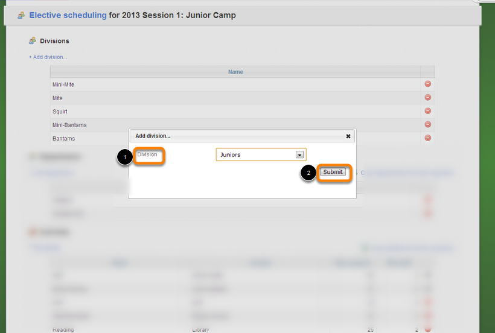Click the Divisions section icon
495x333 pixels.
pos(33,41)
